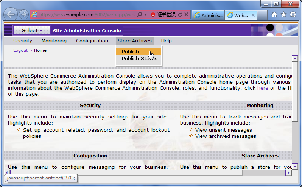The width and height of the screenshot is (302, 187).
Task: Maximize the browser window
Action: 276,4
